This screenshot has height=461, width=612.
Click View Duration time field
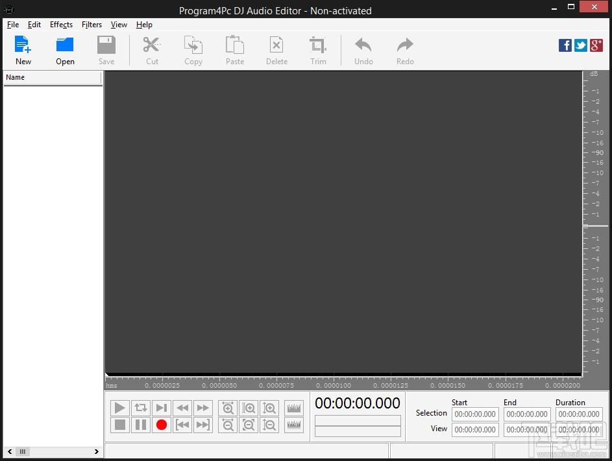coord(579,430)
